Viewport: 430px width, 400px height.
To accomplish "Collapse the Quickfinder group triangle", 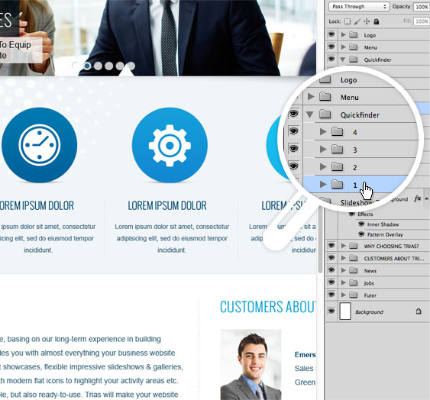I will 342,60.
